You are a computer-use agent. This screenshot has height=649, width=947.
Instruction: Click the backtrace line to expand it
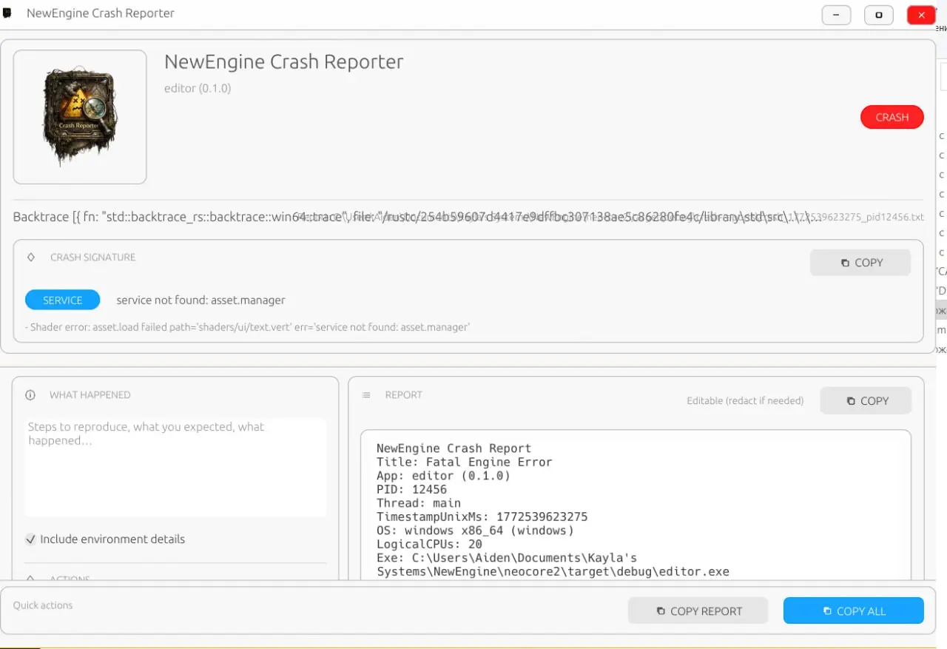pyautogui.click(x=296, y=216)
